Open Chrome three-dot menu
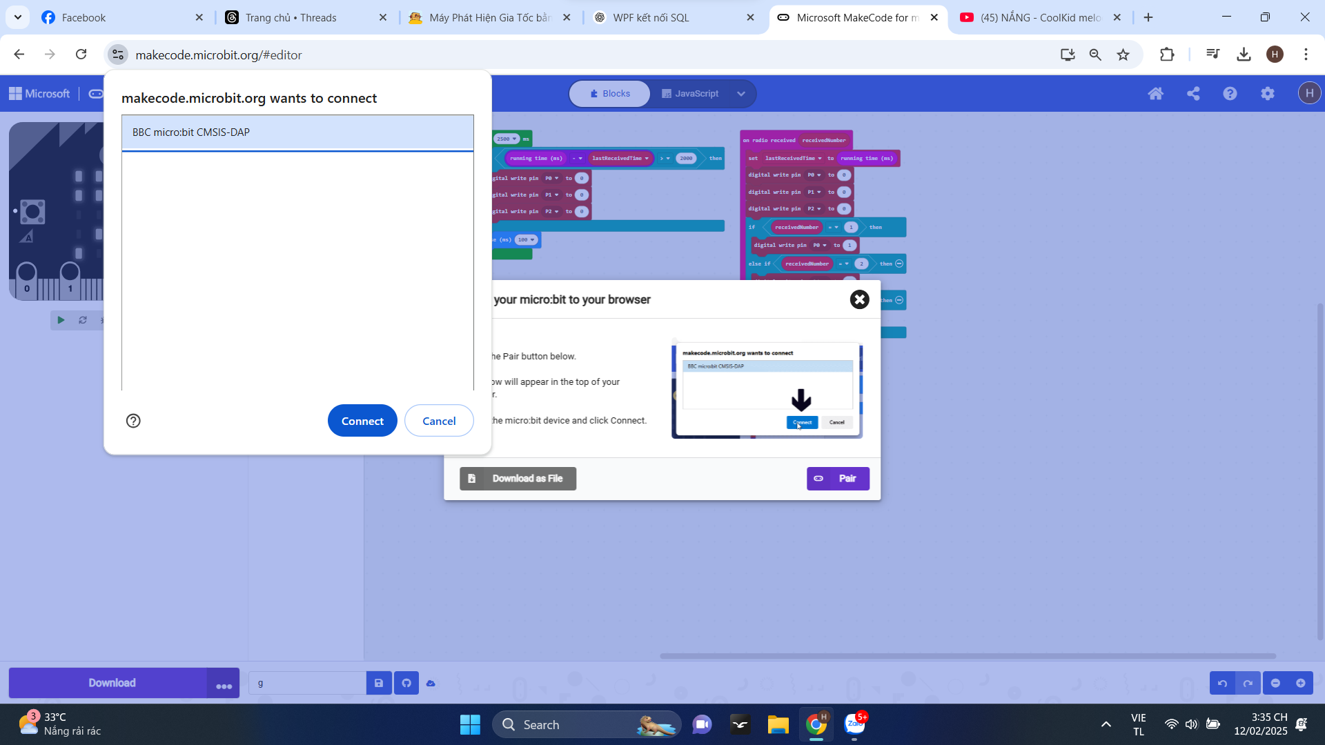 pyautogui.click(x=1306, y=54)
